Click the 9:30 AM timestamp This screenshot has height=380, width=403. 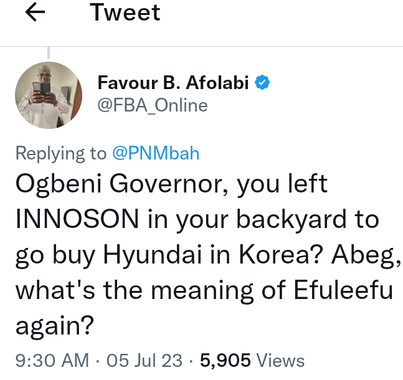(52, 360)
